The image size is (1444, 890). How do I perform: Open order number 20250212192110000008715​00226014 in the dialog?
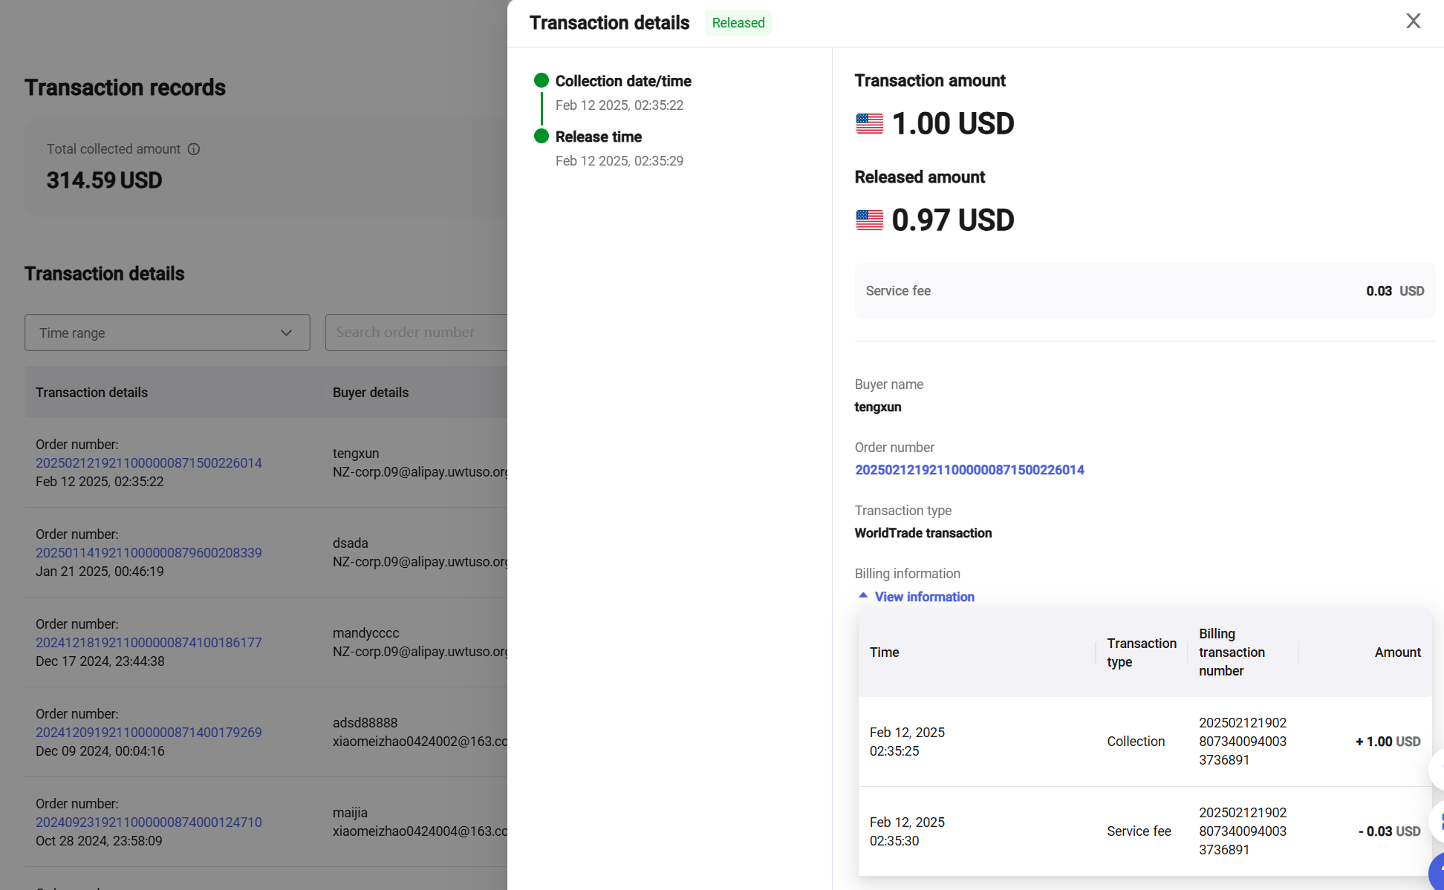tap(969, 470)
